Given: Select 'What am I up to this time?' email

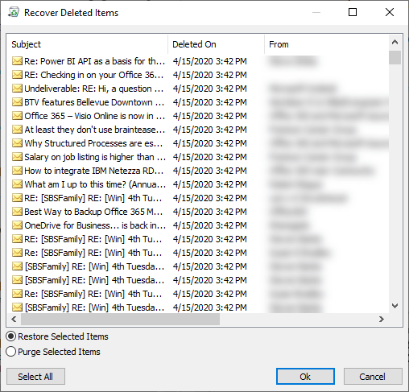Looking at the screenshot, I should point(95,184).
